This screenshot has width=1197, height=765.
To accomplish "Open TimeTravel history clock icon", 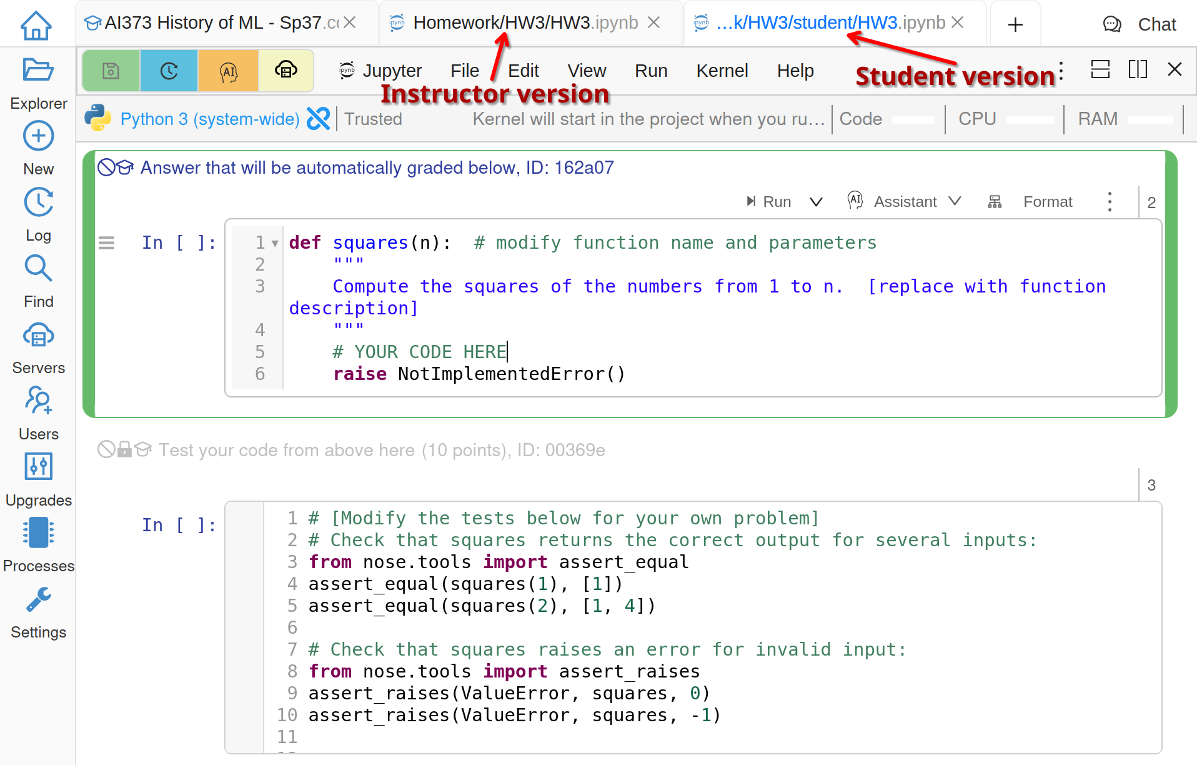I will (169, 71).
